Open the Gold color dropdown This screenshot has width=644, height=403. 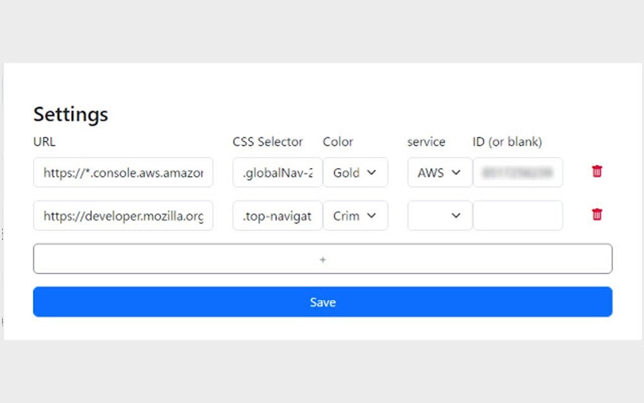point(355,172)
